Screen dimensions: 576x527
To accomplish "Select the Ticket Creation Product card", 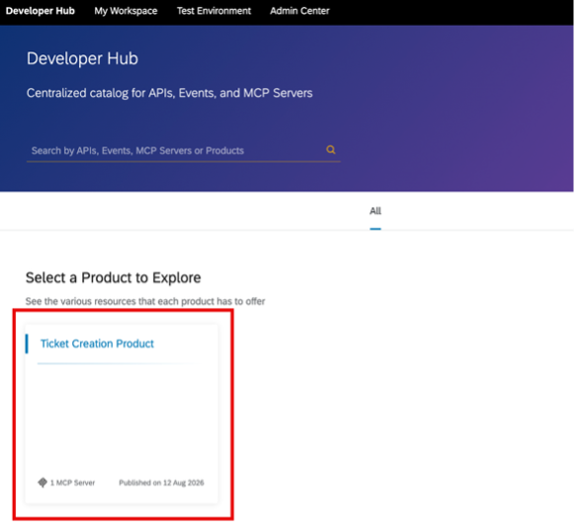I will 122,414.
